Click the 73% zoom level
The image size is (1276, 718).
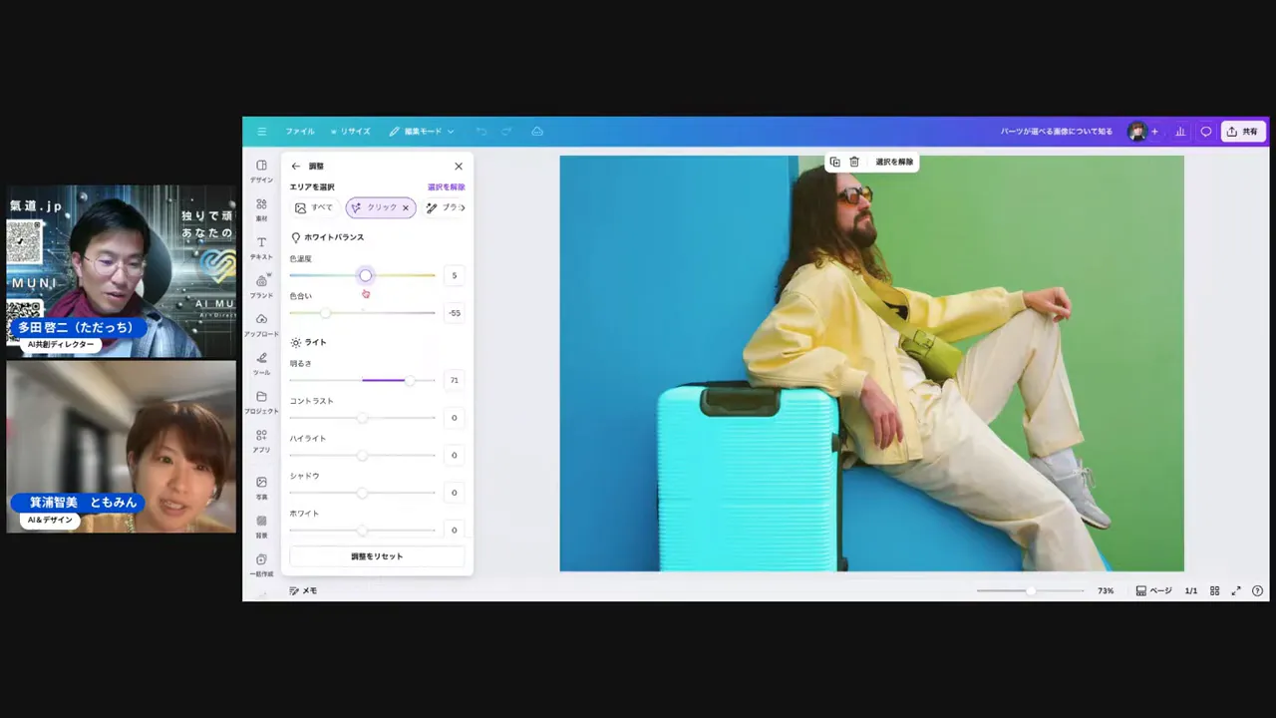(1106, 591)
